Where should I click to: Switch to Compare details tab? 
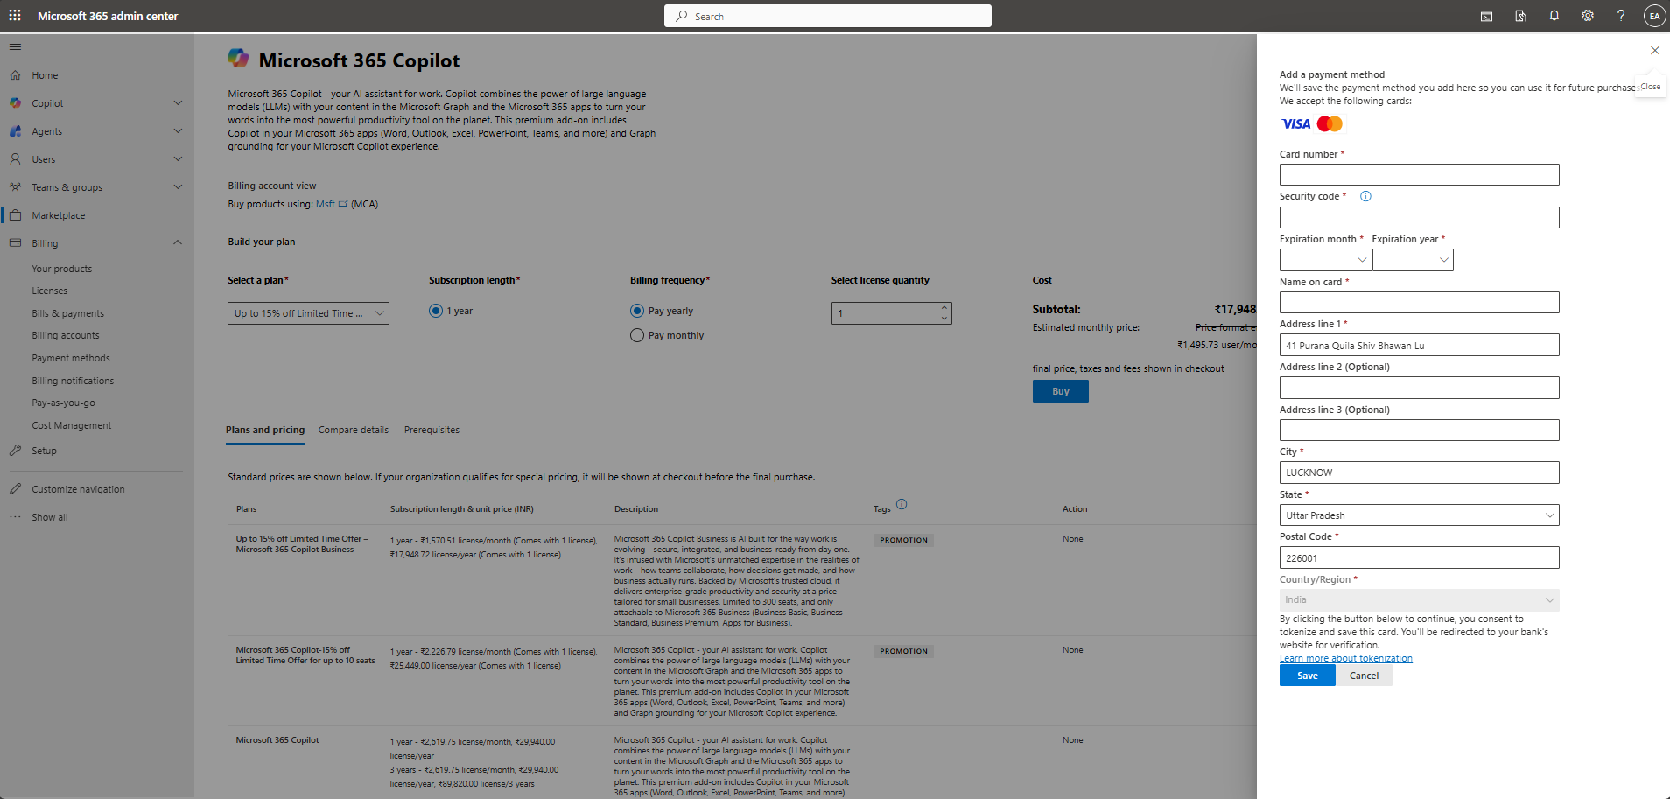coord(354,431)
